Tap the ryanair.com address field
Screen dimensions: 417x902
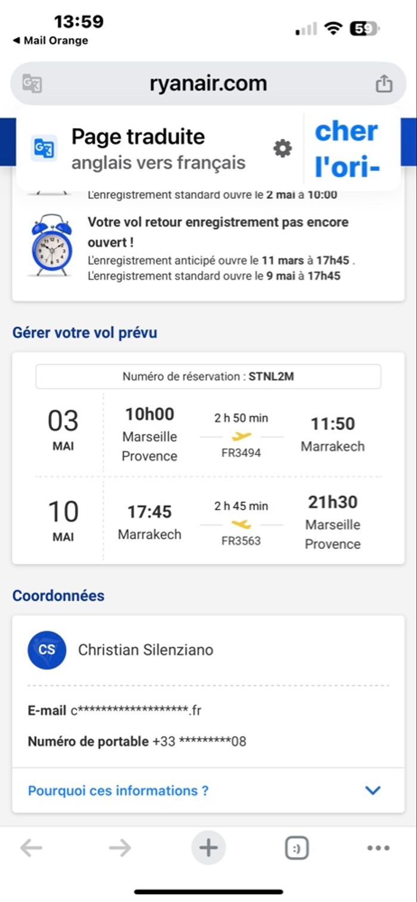click(x=208, y=83)
